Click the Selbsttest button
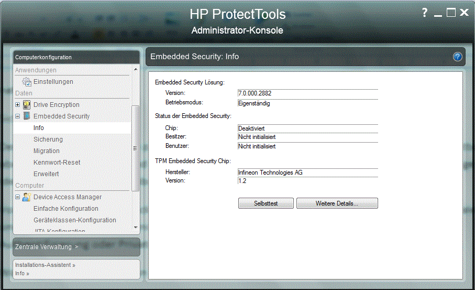This screenshot has height=290, width=475. coord(266,203)
